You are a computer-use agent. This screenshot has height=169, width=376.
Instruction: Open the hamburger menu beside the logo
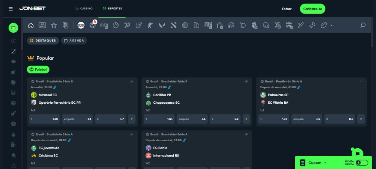(11, 9)
